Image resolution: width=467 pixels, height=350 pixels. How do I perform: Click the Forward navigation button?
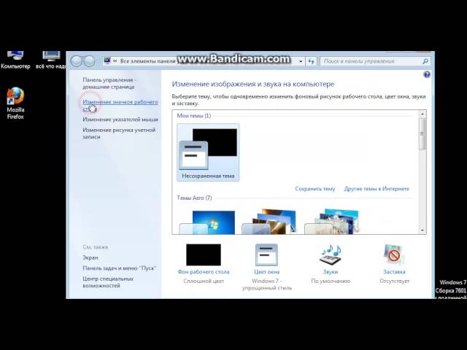click(89, 61)
